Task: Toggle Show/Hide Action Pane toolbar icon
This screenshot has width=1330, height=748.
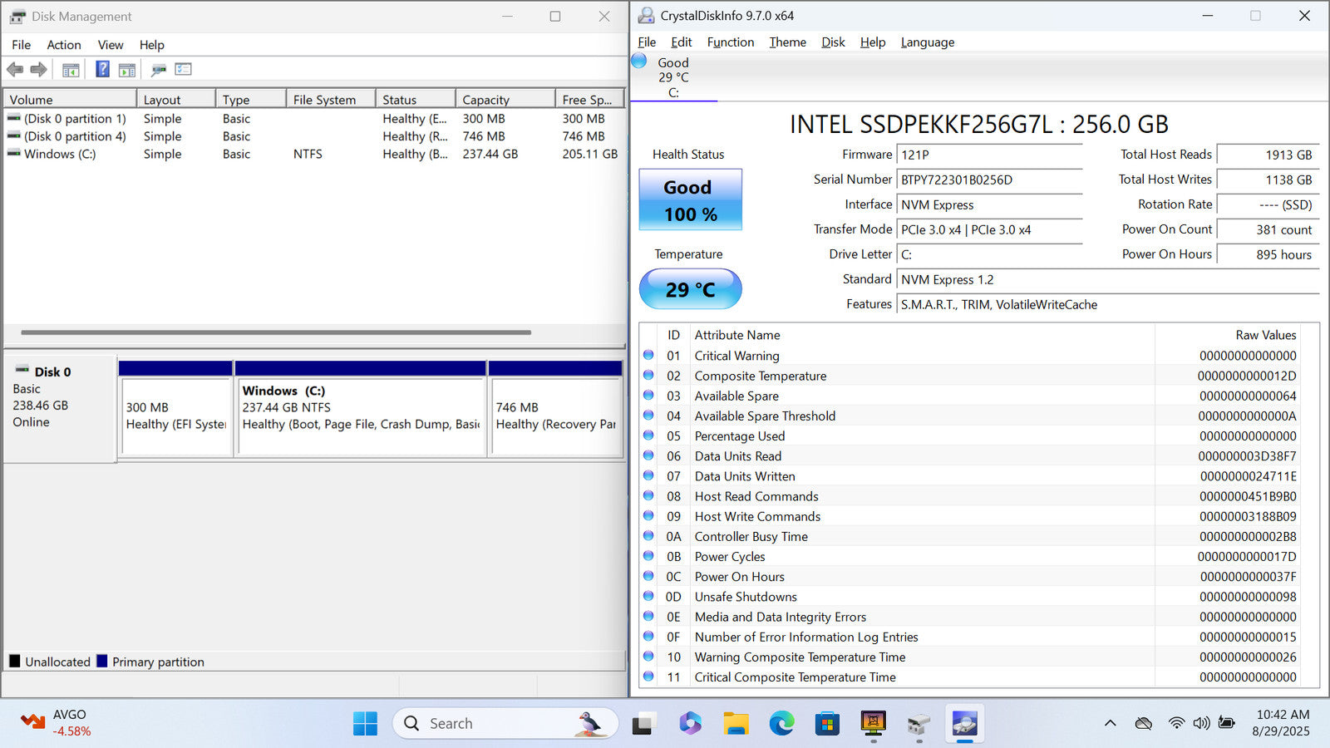Action: point(127,70)
